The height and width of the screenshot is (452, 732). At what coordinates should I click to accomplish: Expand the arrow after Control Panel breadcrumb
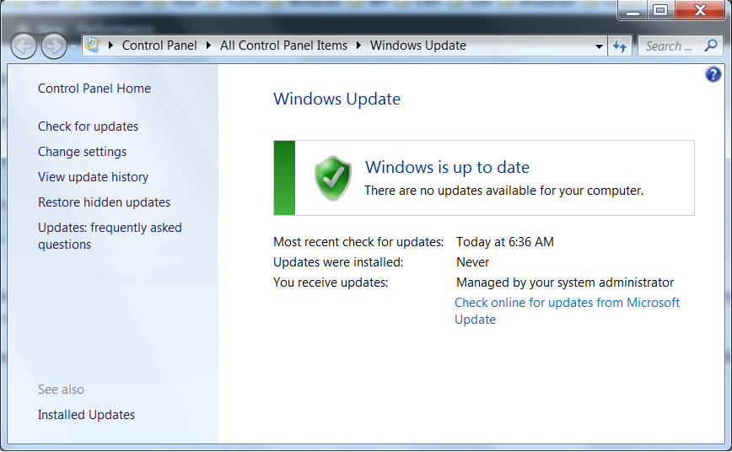click(208, 46)
